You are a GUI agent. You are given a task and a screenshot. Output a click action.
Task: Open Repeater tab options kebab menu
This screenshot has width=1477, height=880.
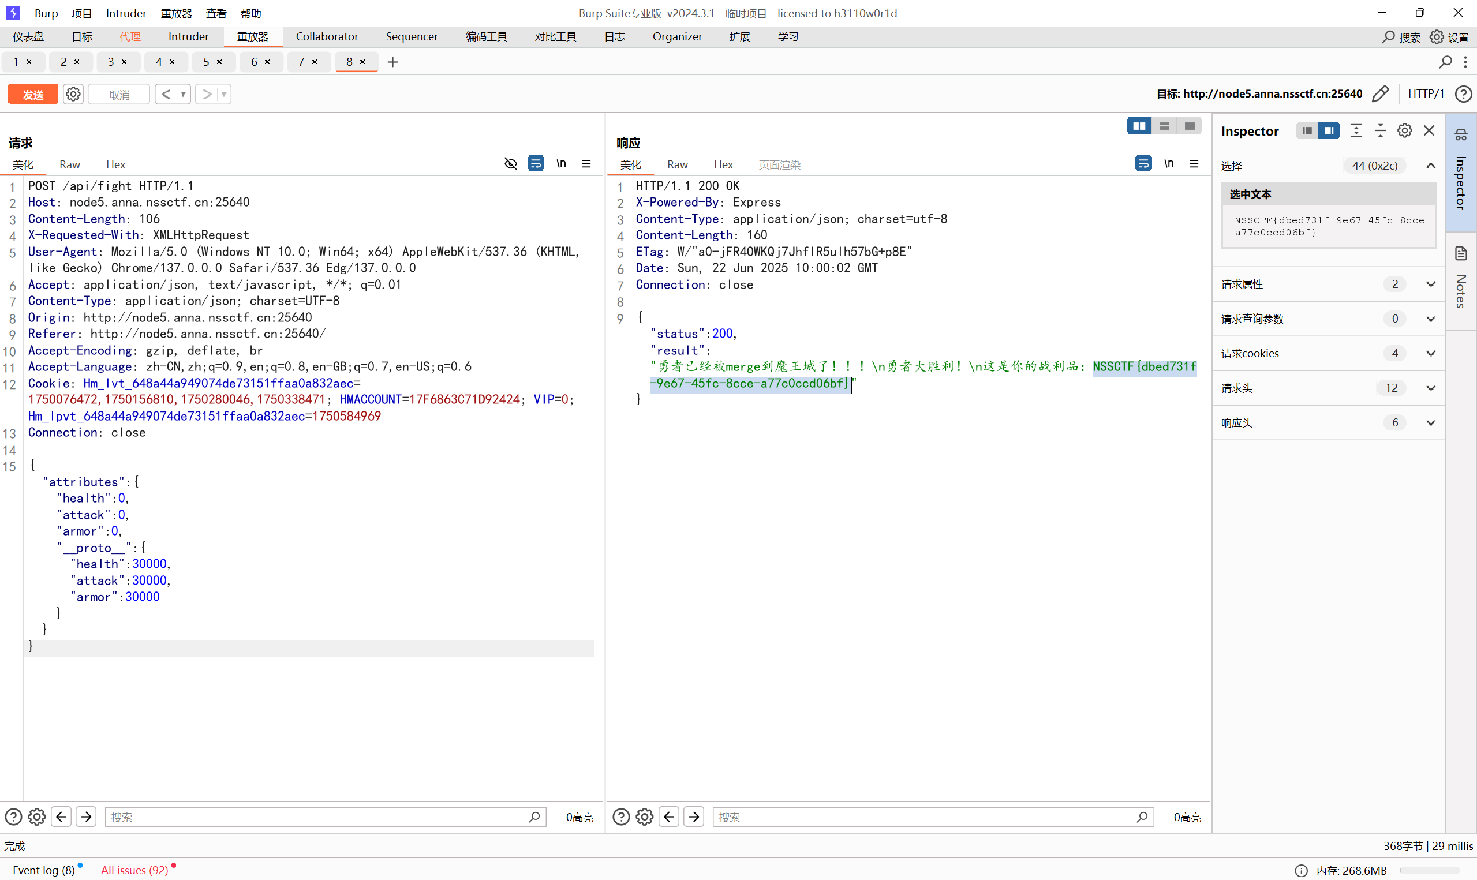(1465, 62)
